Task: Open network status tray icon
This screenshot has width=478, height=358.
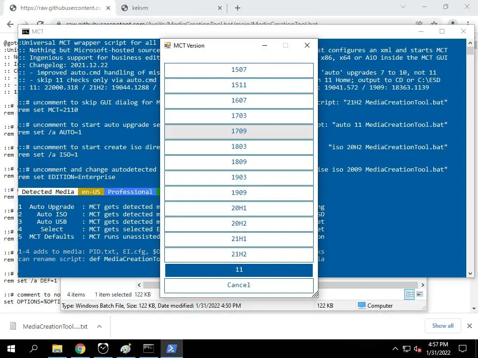Action: click(x=407, y=349)
